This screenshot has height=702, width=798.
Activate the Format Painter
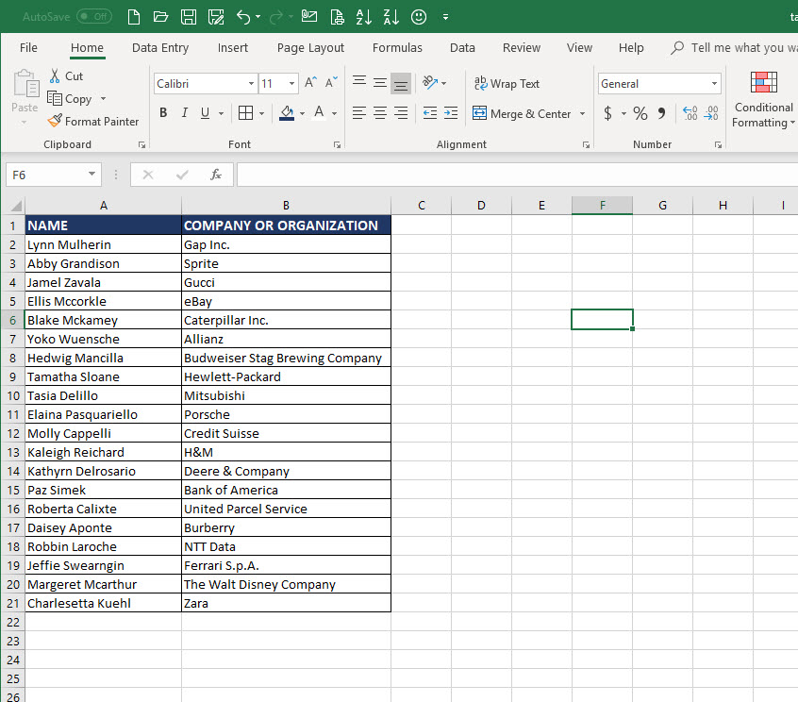(93, 121)
